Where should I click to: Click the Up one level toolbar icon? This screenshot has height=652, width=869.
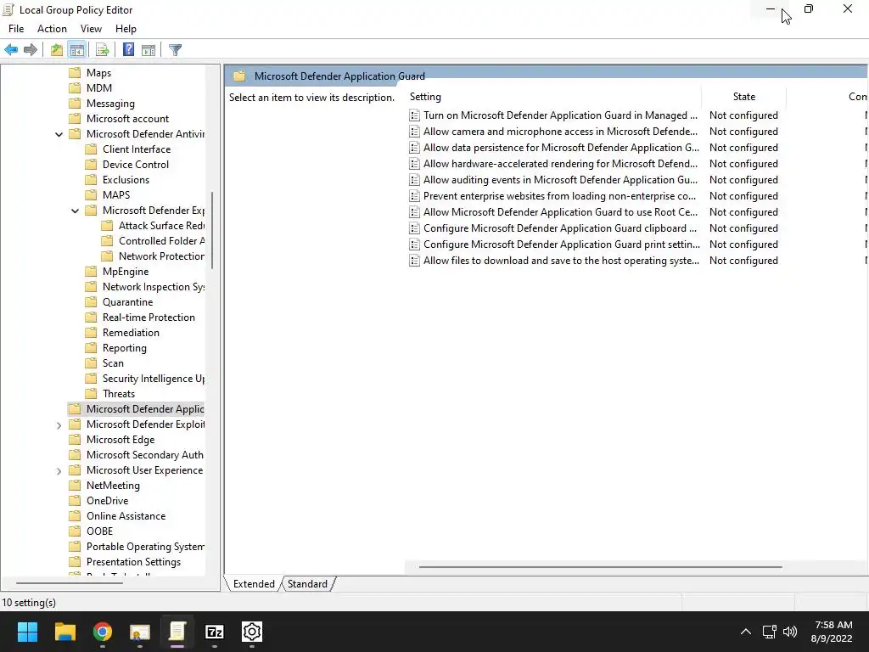pos(57,50)
